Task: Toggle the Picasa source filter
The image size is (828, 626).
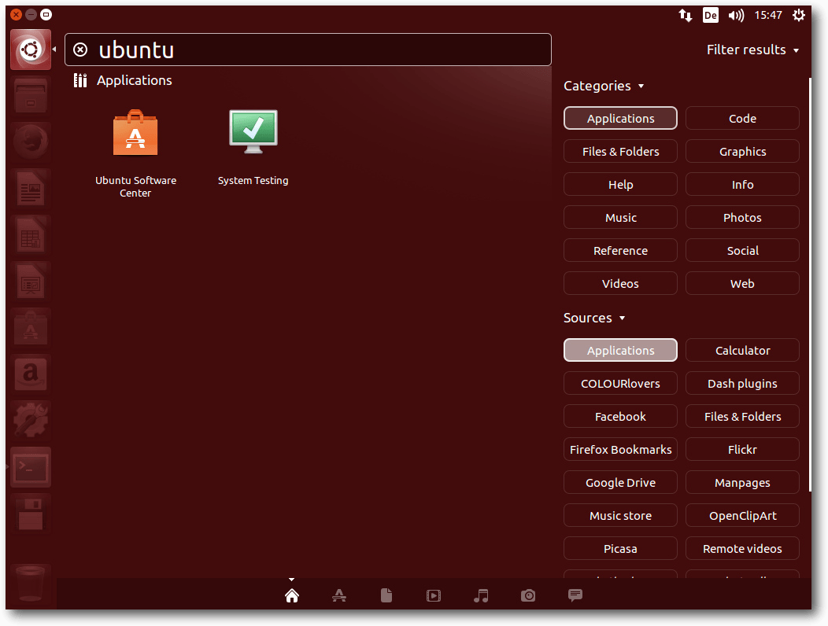Action: pyautogui.click(x=620, y=548)
